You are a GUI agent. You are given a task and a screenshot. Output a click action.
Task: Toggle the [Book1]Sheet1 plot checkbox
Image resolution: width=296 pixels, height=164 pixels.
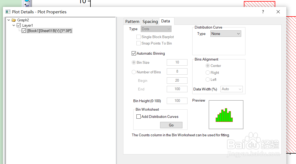pos(24,31)
